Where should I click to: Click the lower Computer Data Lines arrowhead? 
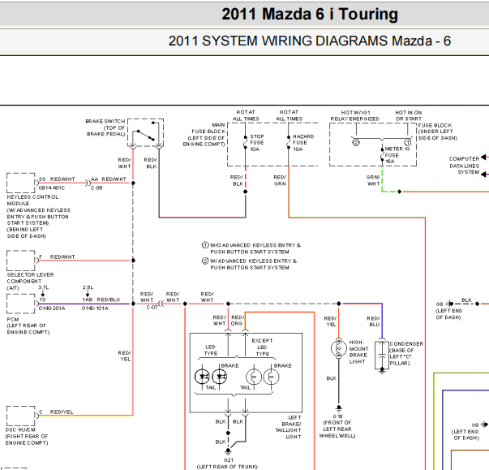[x=484, y=175]
